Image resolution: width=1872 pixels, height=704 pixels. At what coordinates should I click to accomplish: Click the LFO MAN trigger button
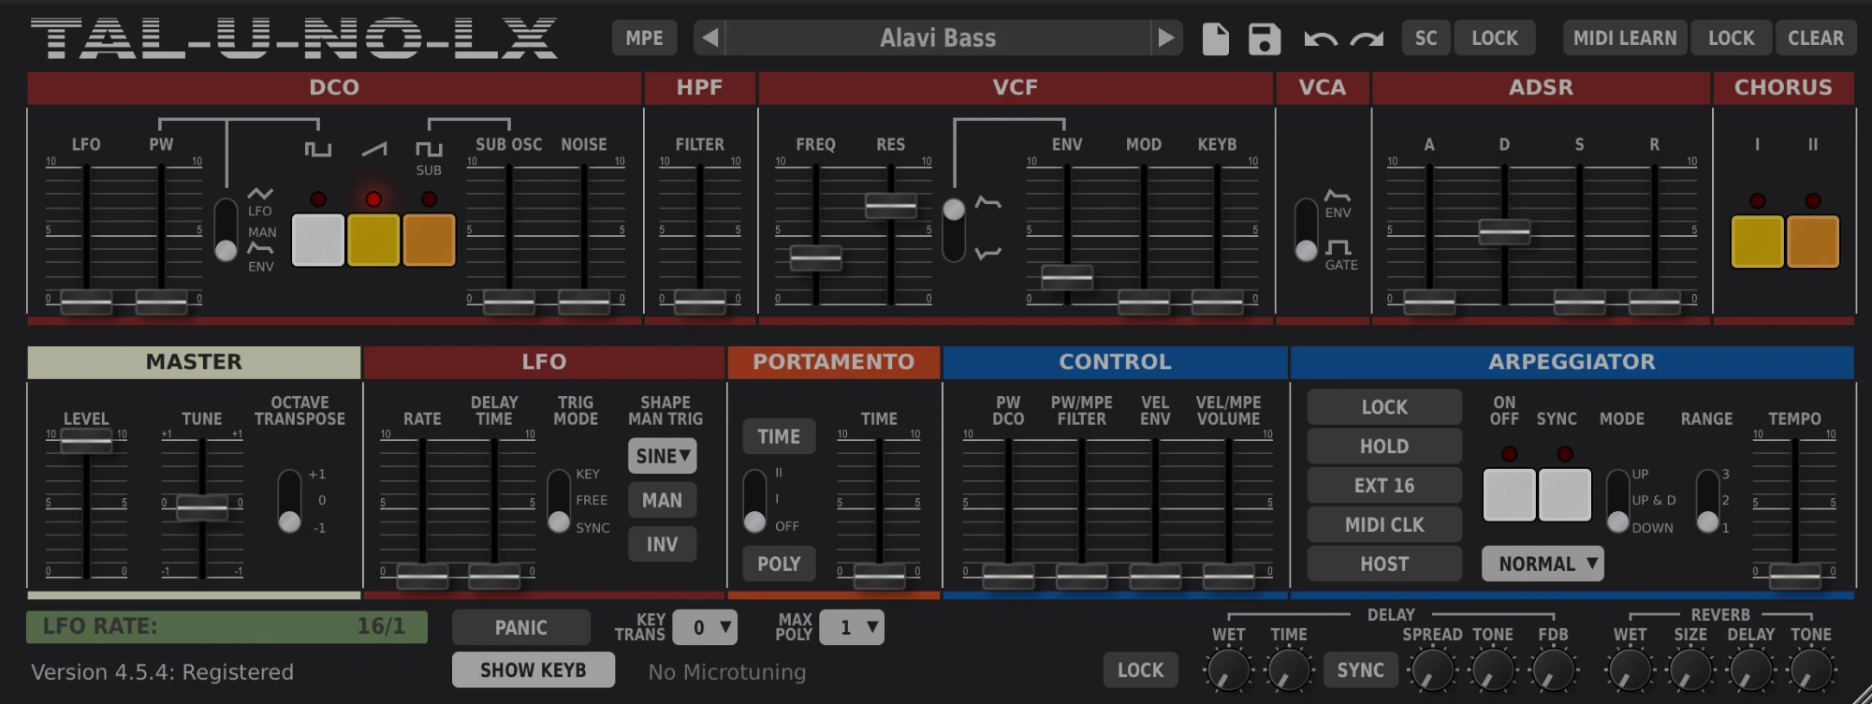[663, 500]
